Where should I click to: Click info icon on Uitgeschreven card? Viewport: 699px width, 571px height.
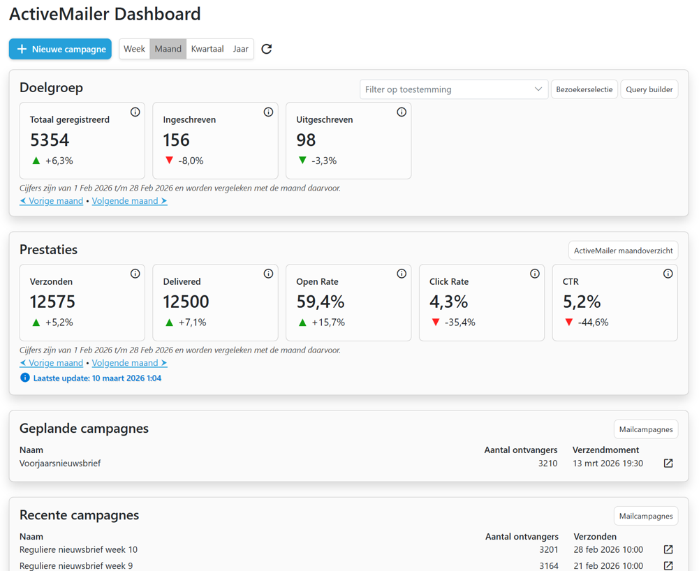tap(402, 112)
